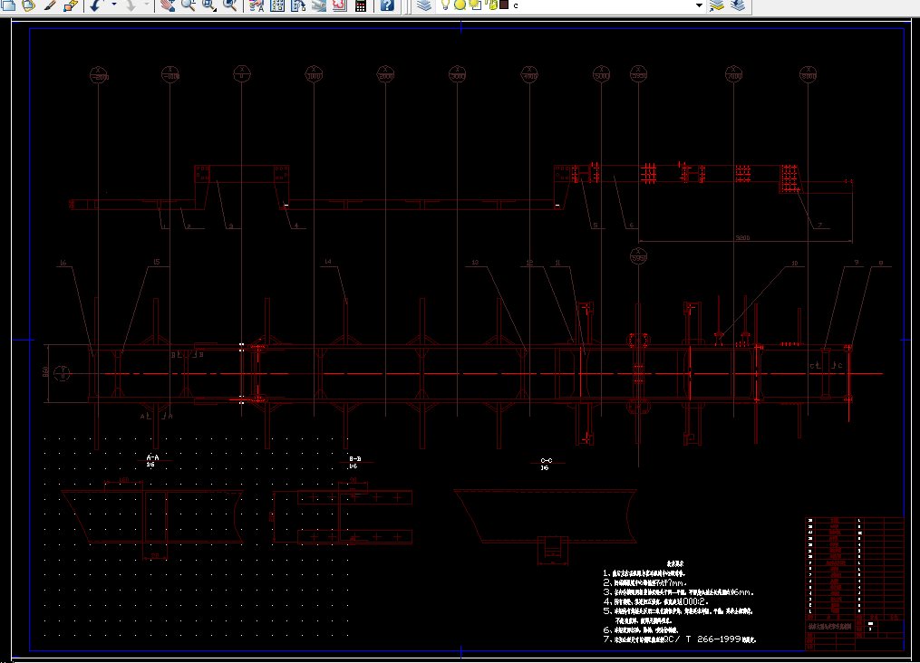
Task: Open the Tool Palettes window icon
Action: [298, 5]
